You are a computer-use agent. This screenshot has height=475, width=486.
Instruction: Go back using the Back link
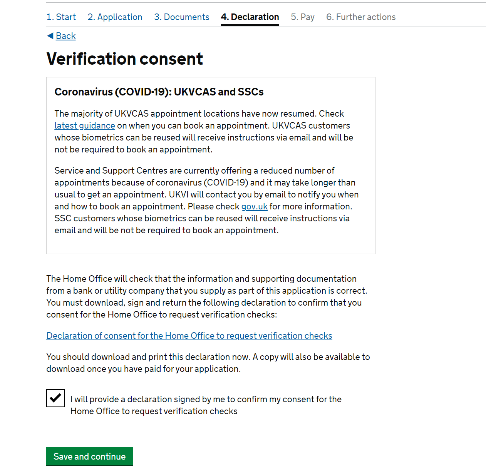coord(65,36)
